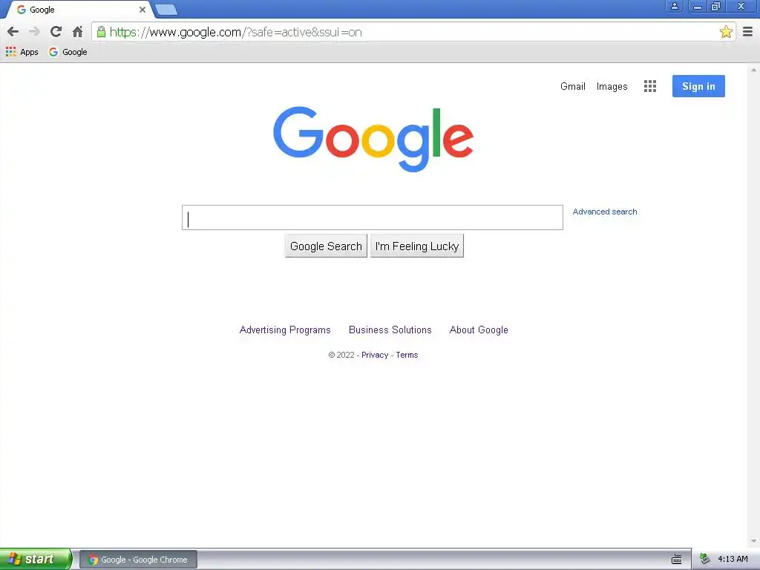Open Apps bookmark shortcut

(x=22, y=52)
